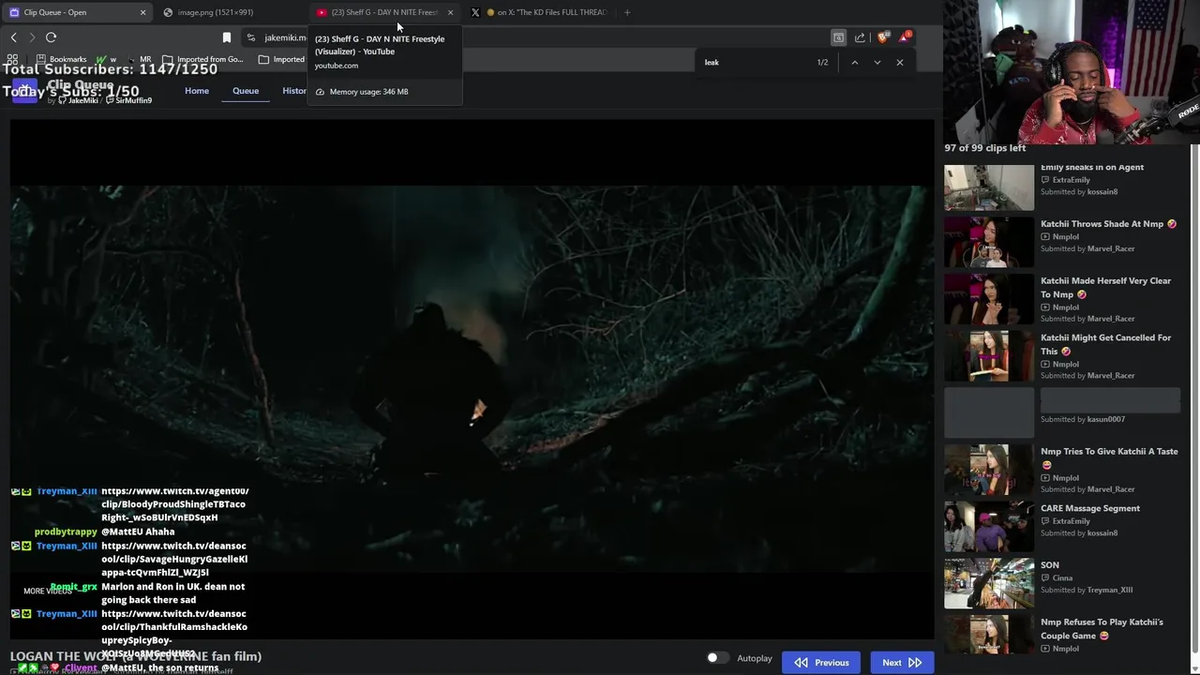
Task: Close the find-in-page bar
Action: click(900, 63)
